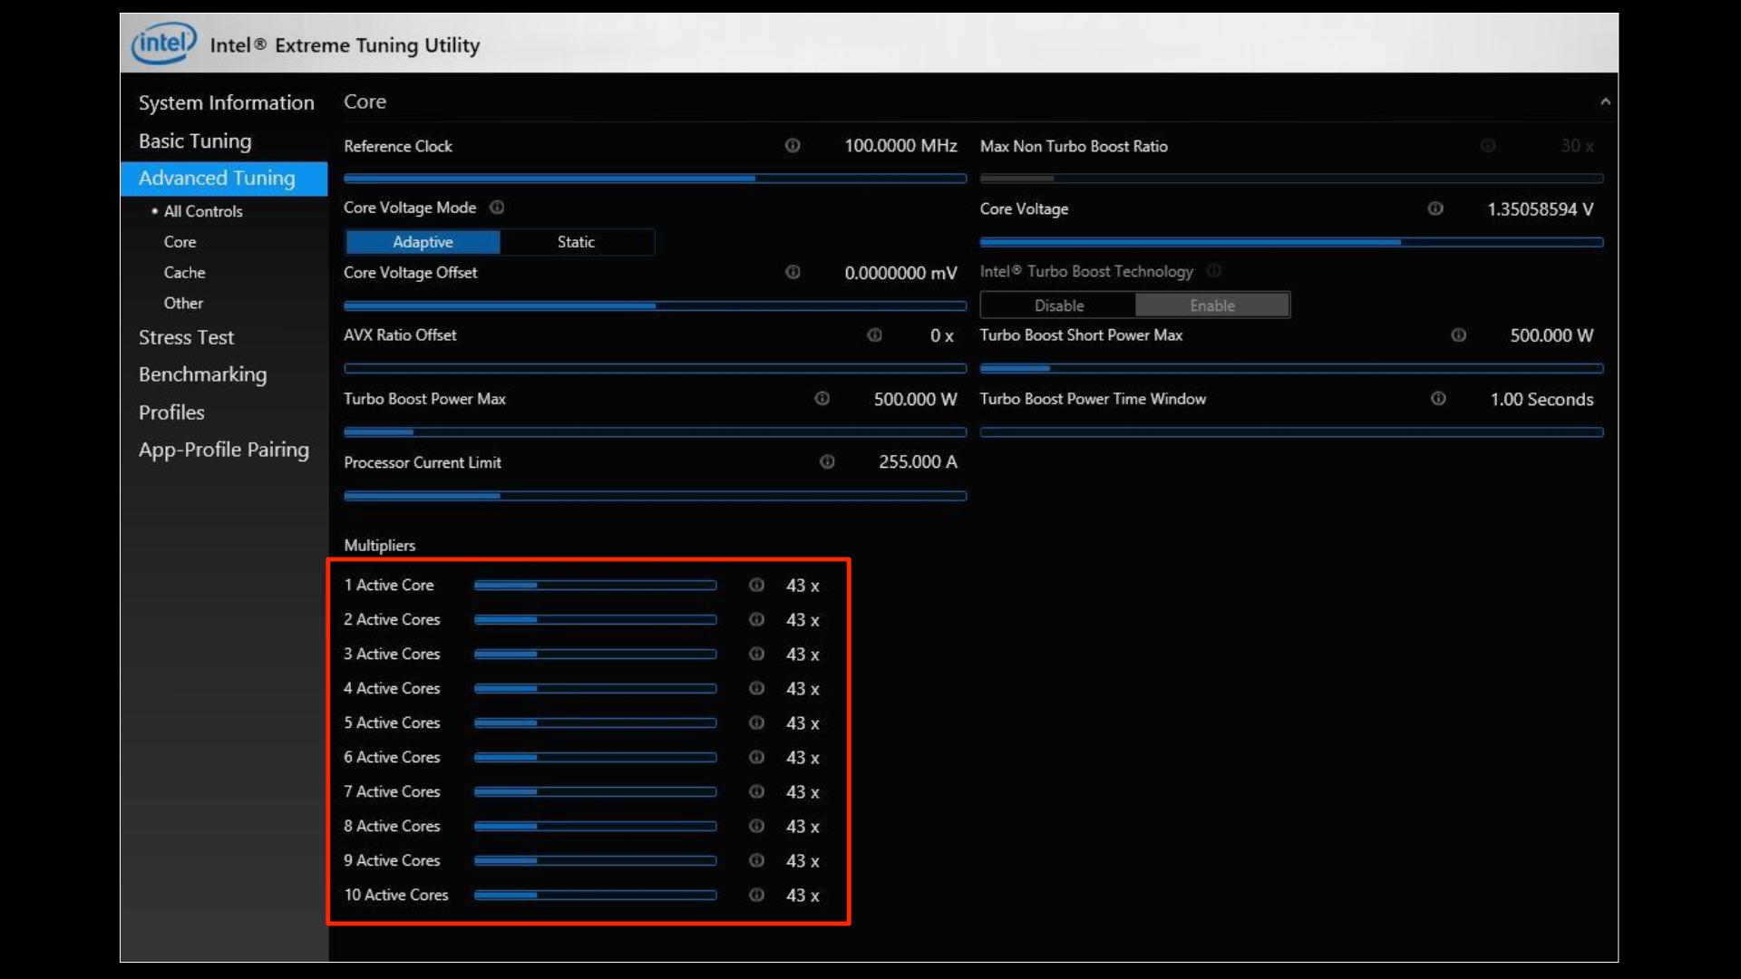Go to the Profiles page

pyautogui.click(x=171, y=412)
